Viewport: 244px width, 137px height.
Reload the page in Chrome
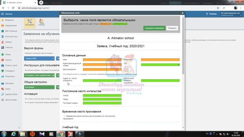click(13, 8)
